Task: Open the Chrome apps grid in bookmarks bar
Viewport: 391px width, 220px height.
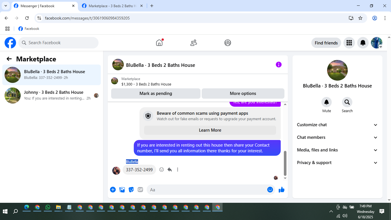Action: [x=7, y=29]
